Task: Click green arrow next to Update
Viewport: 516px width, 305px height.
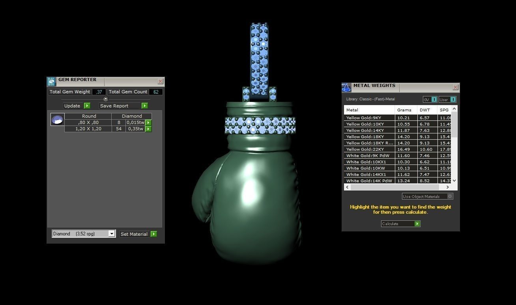Action: coord(87,105)
